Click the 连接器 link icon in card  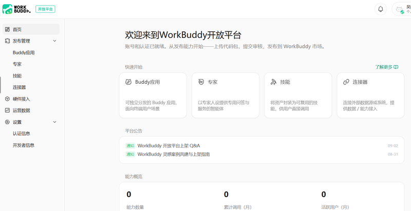tap(346, 82)
